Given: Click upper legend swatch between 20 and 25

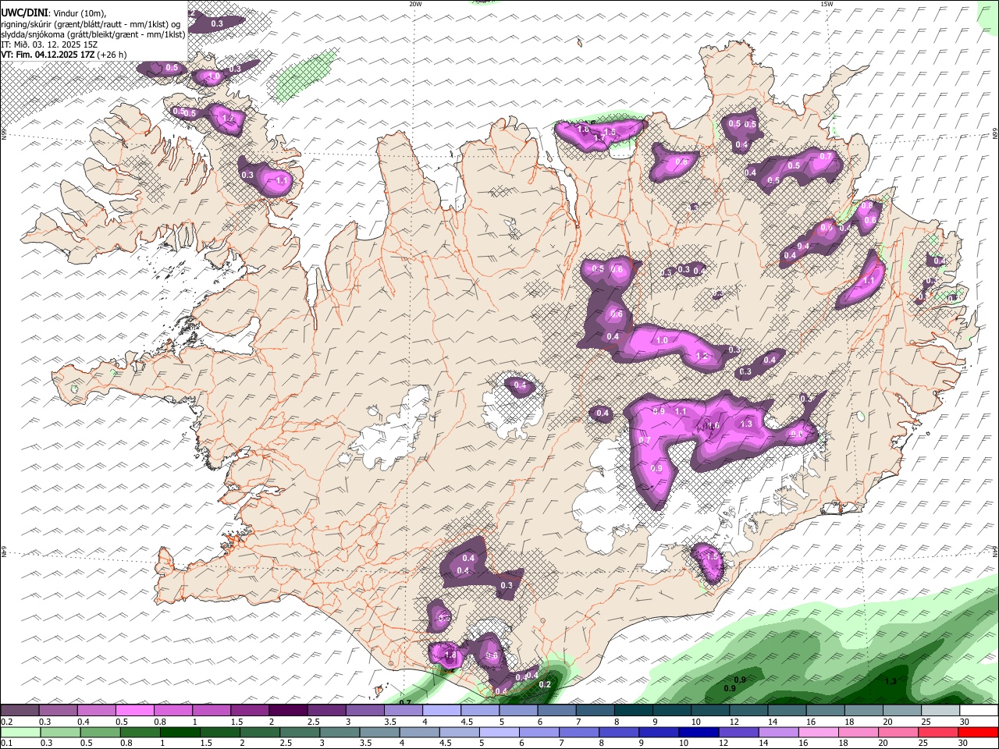Looking at the screenshot, I should [902, 711].
